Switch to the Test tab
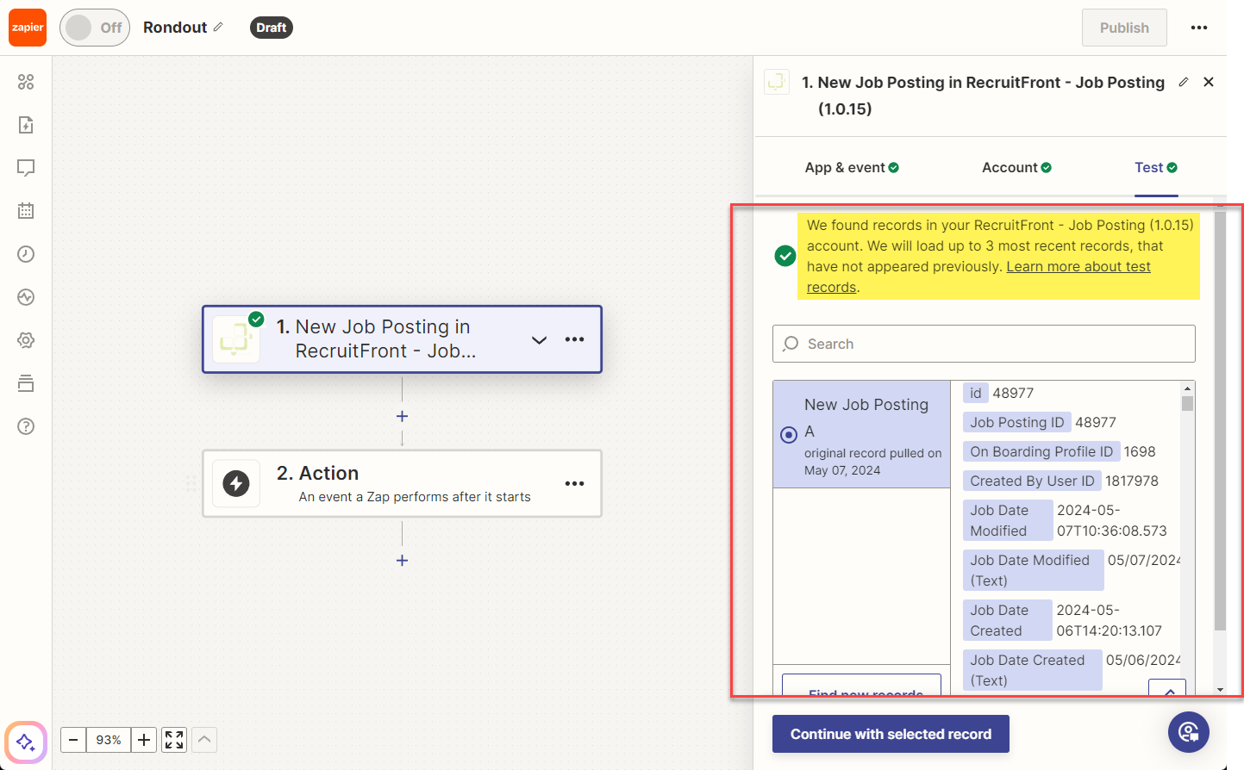1244x770 pixels. 1156,168
